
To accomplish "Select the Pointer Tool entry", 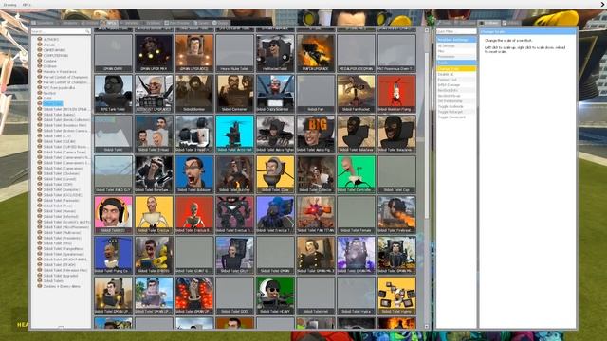I will 456,80.
